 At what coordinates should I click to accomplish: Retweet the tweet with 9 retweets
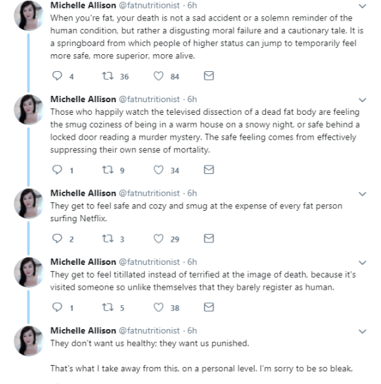pyautogui.click(x=108, y=170)
